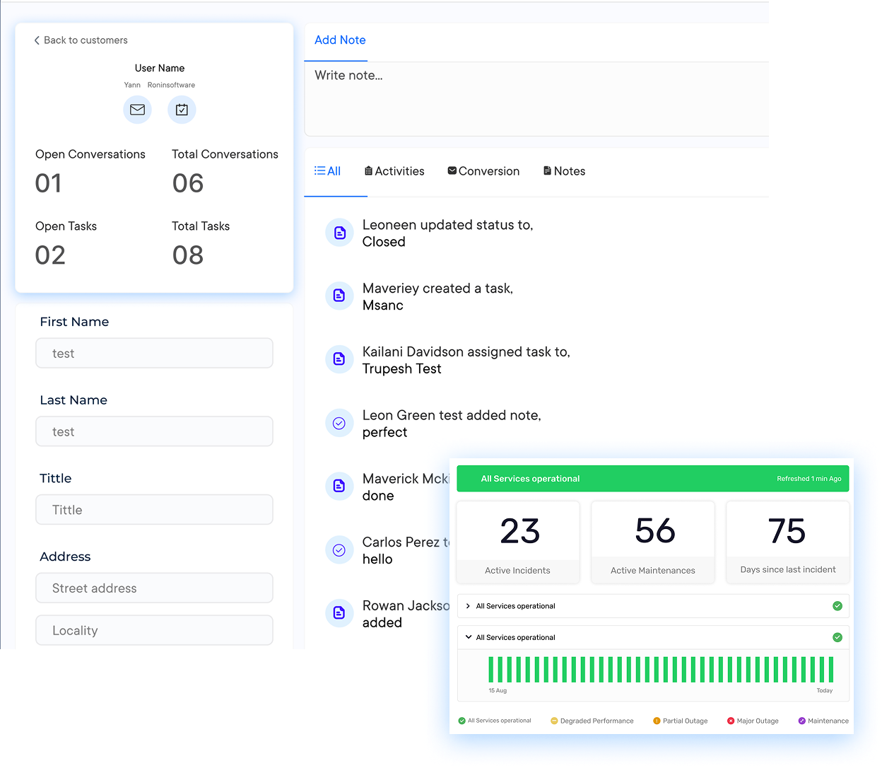The height and width of the screenshot is (768, 882).
Task: Open the Notes tab
Action: pyautogui.click(x=564, y=171)
